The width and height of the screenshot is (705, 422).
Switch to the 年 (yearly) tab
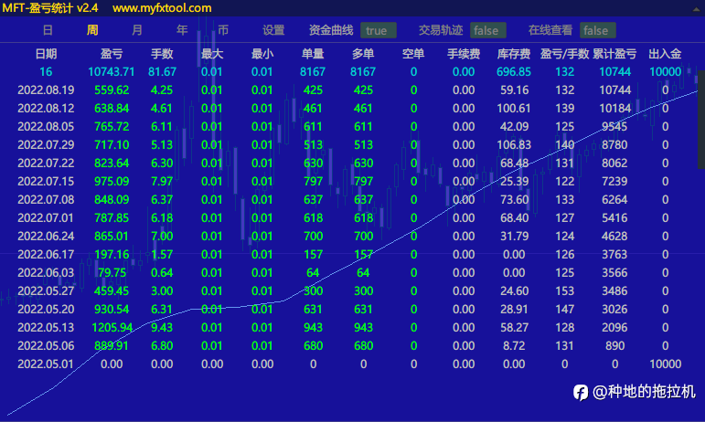[182, 30]
